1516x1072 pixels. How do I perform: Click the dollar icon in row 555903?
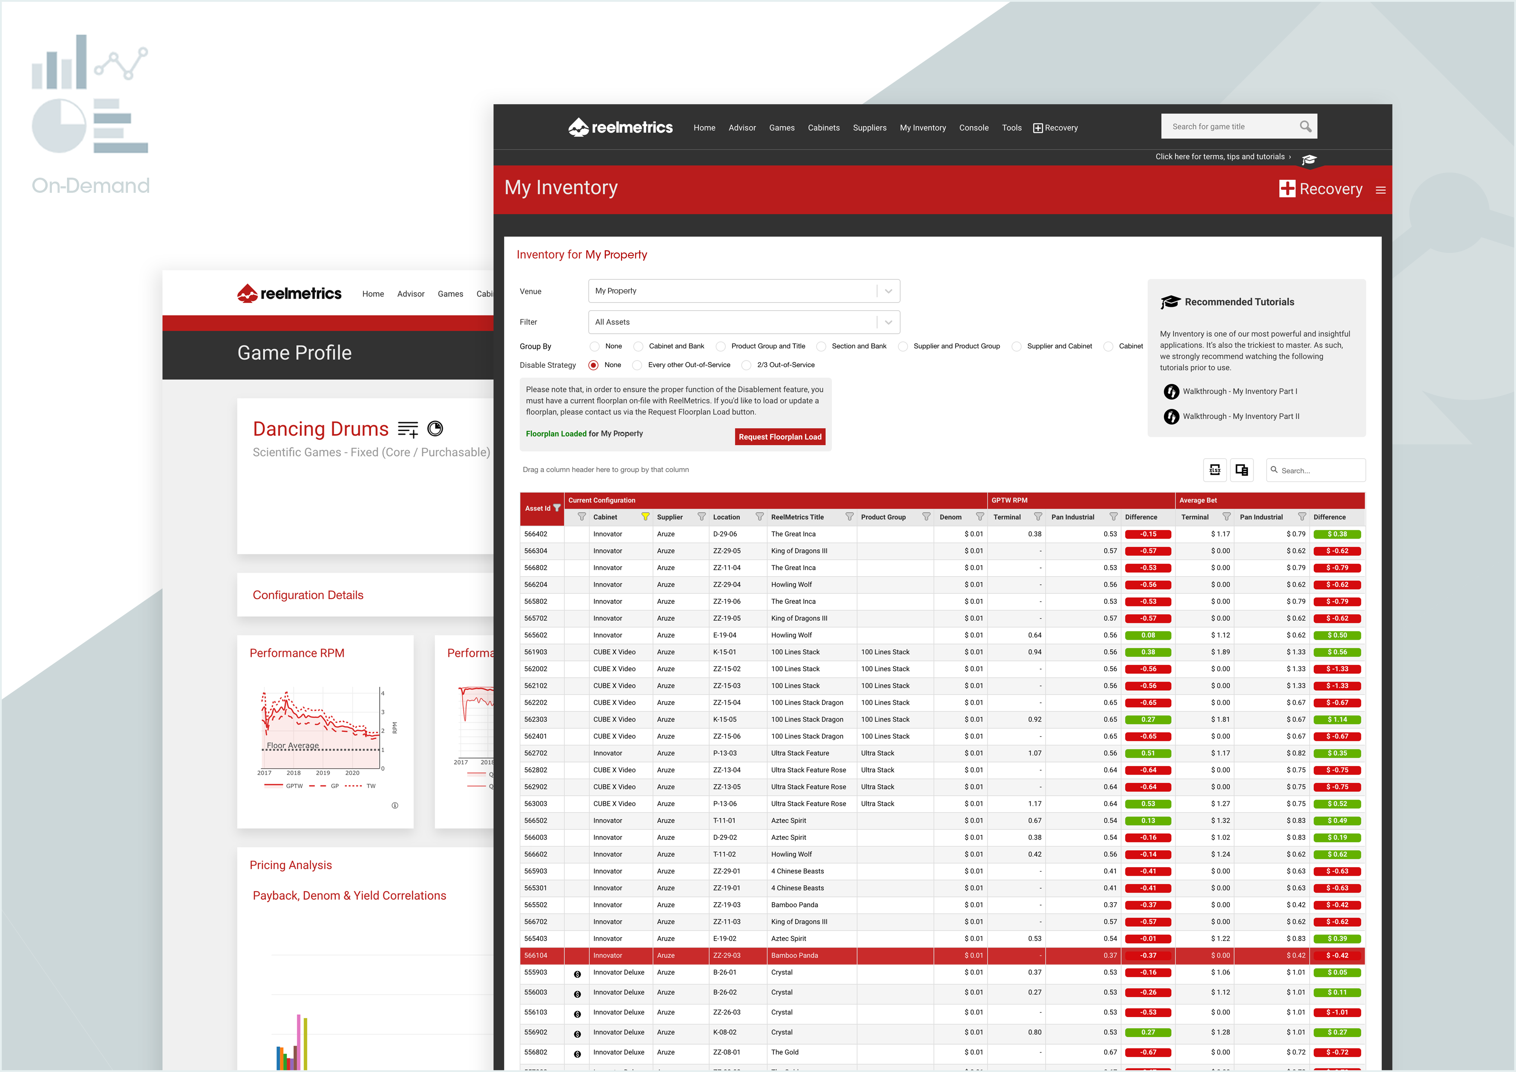point(577,973)
